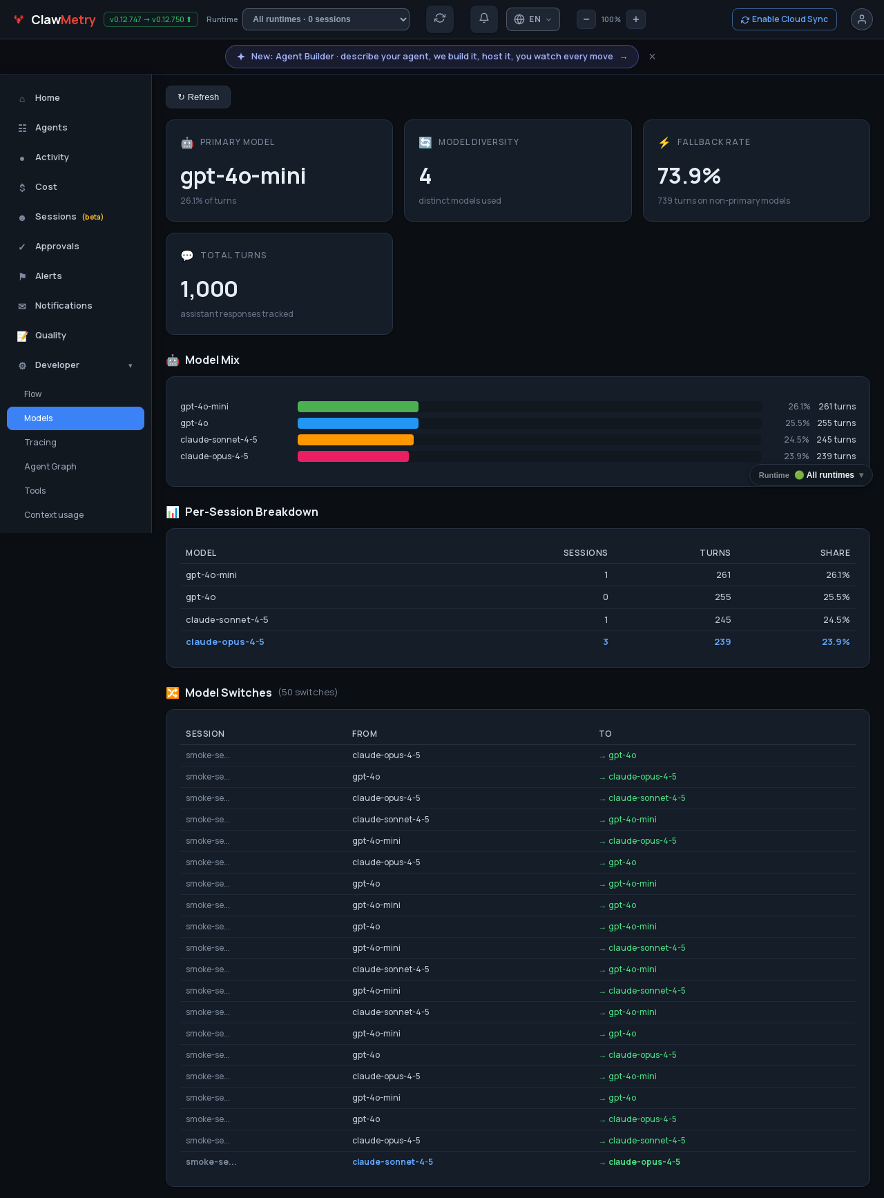Click the blue gpt-4o bar

(x=358, y=423)
